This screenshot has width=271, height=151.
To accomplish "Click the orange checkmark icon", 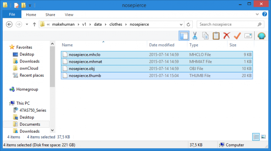I will click(x=237, y=36).
